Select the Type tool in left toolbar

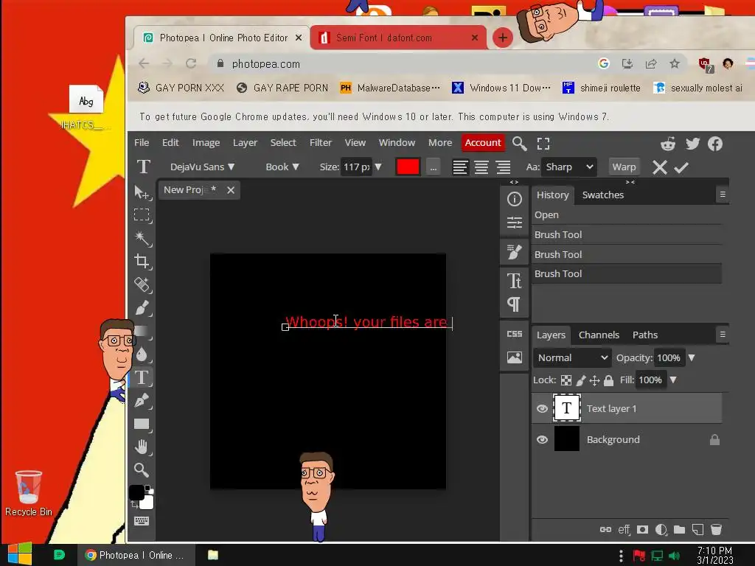click(x=142, y=377)
